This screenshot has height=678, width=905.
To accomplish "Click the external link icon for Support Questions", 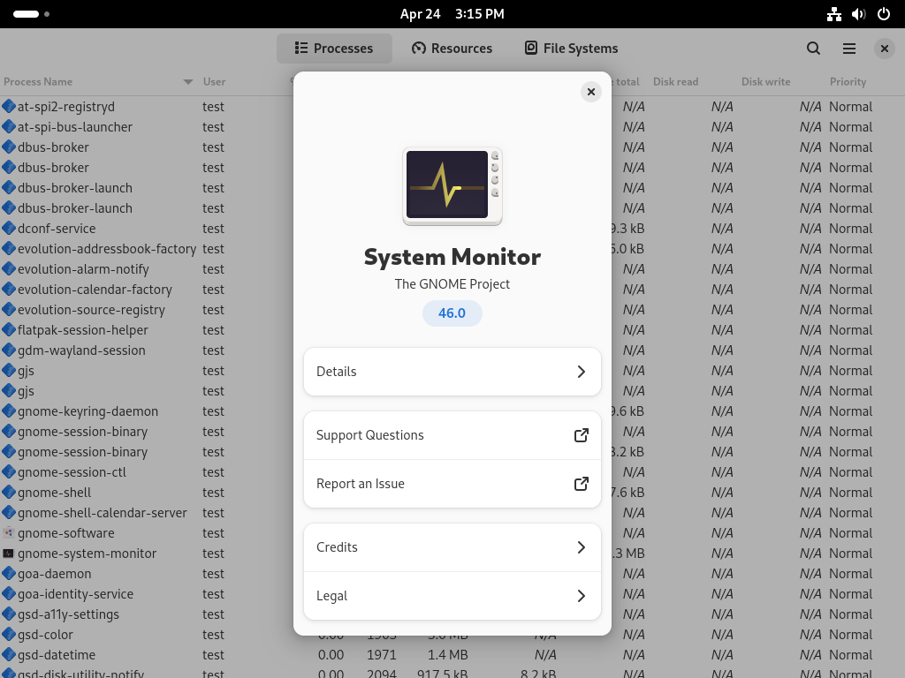I will pos(582,435).
